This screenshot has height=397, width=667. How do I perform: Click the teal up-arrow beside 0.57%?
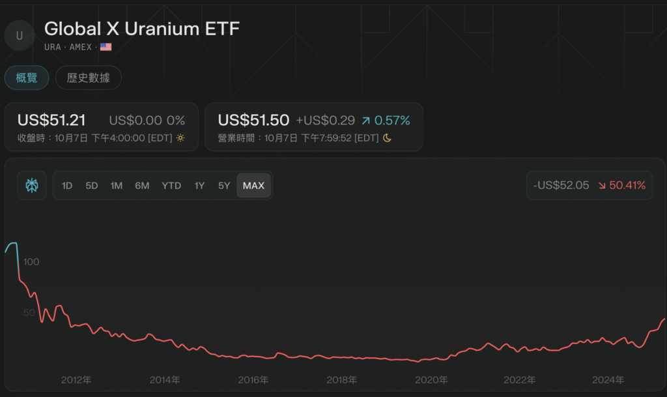366,121
